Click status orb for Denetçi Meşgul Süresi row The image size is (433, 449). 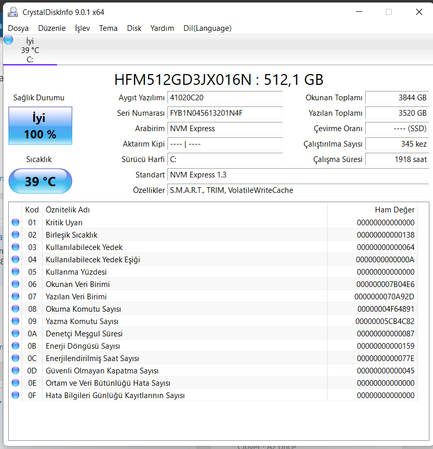(15, 333)
